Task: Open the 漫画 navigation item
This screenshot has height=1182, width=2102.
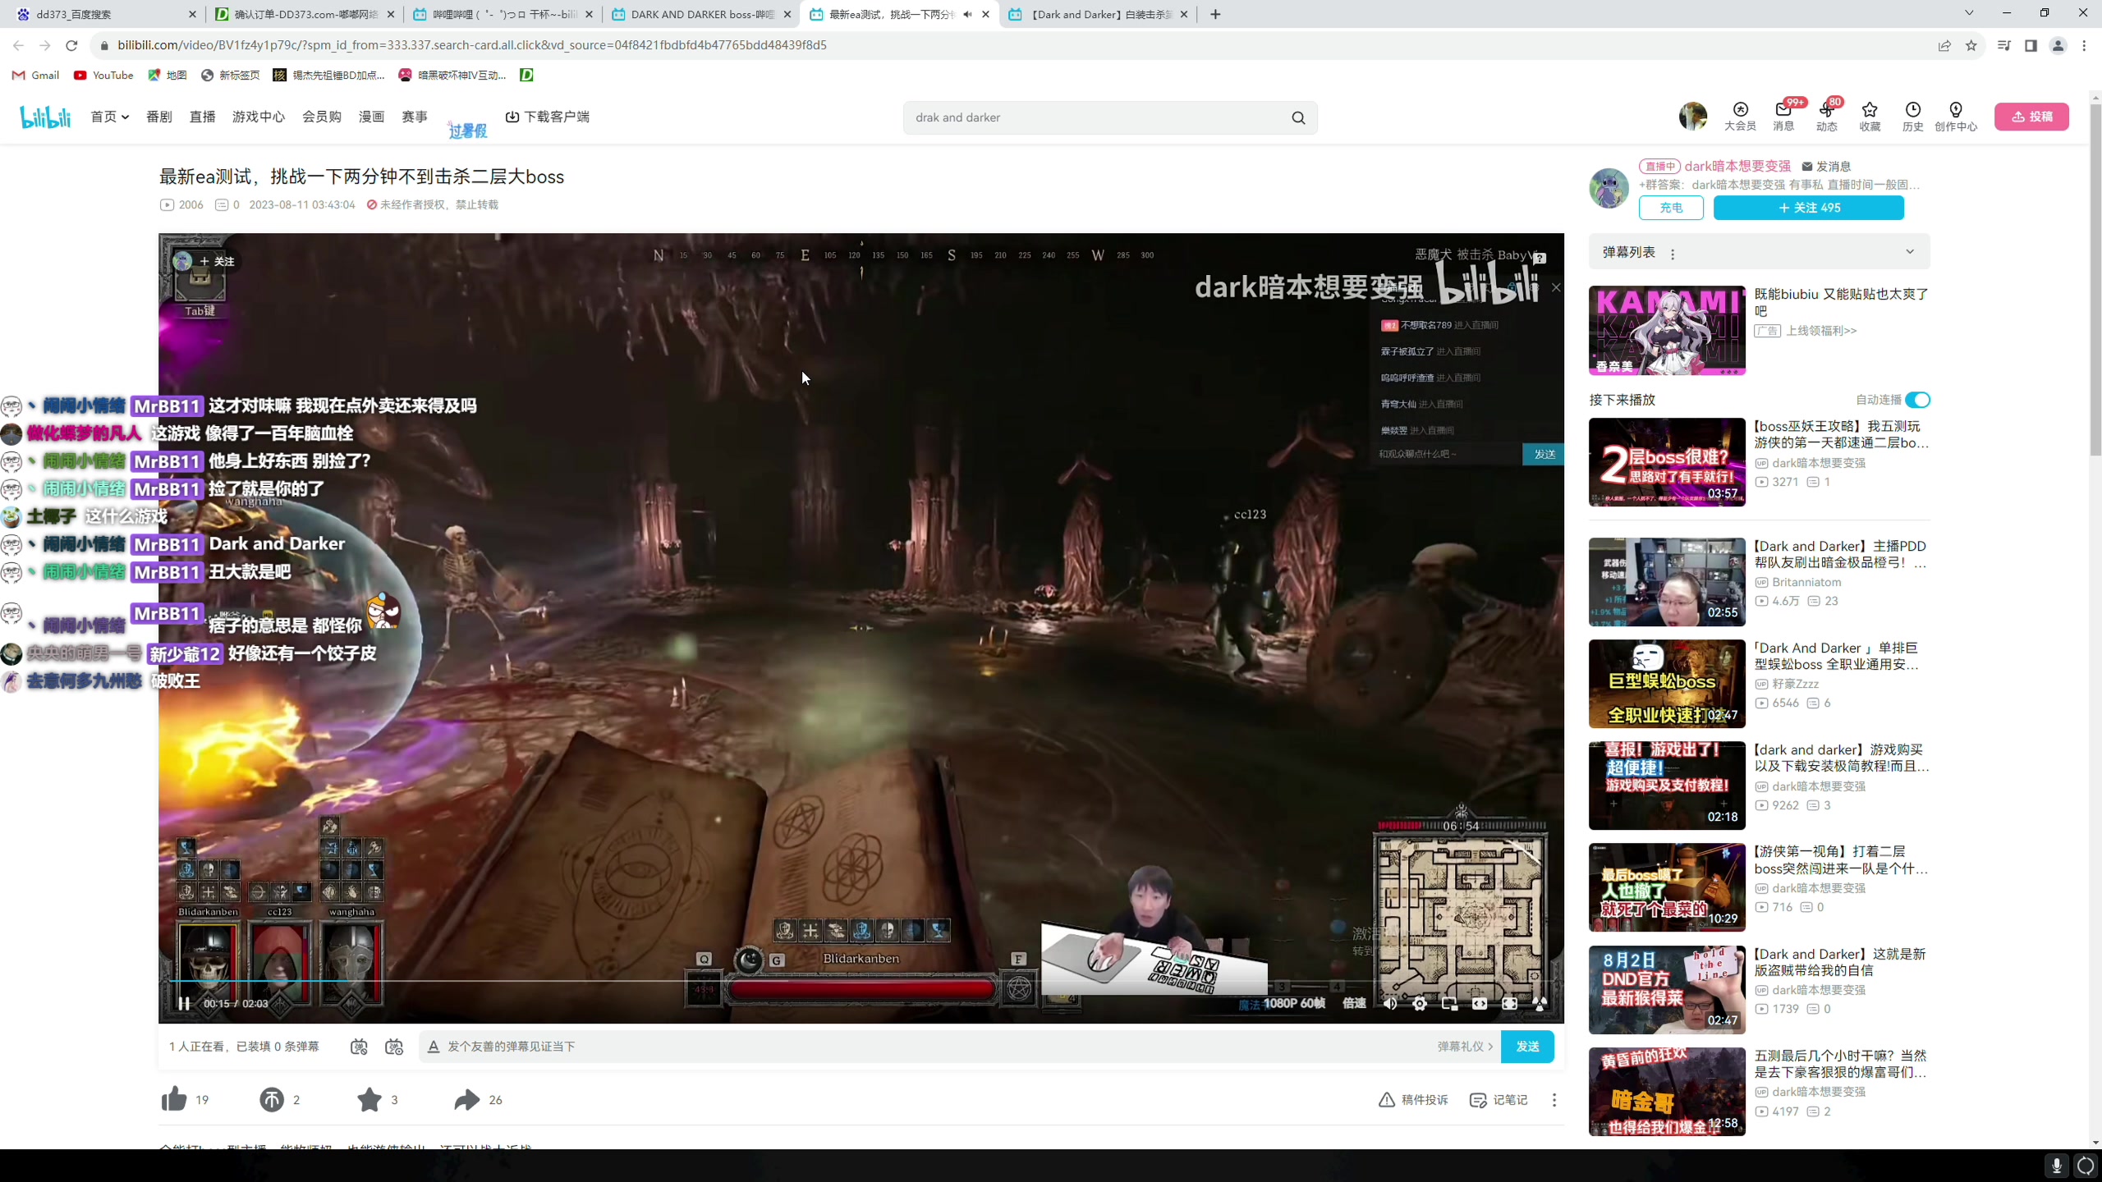Action: pyautogui.click(x=371, y=117)
